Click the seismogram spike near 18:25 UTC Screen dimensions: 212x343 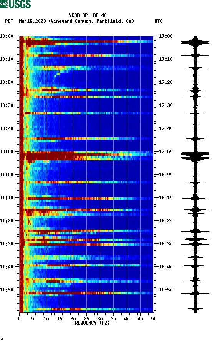tap(195, 231)
